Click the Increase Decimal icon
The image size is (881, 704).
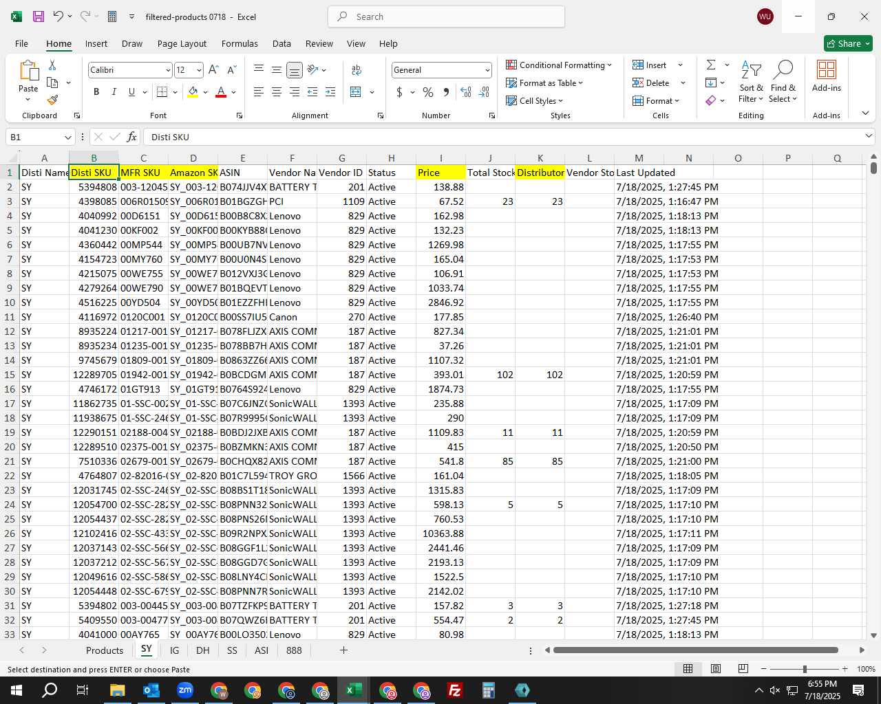pyautogui.click(x=466, y=91)
